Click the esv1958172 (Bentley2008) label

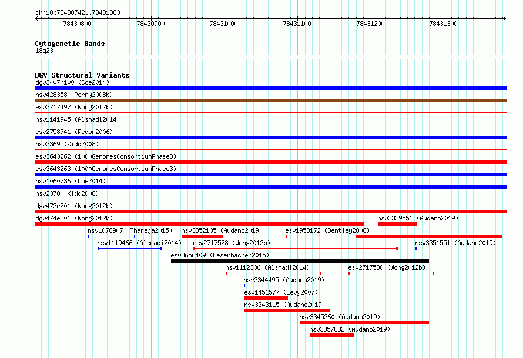(327, 230)
